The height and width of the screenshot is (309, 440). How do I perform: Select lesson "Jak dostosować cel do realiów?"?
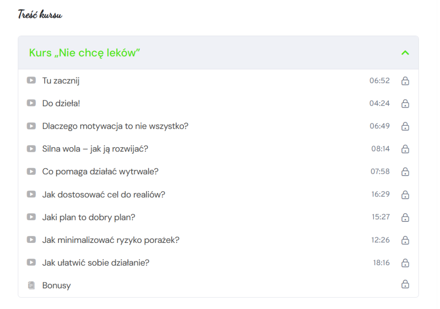click(x=104, y=194)
